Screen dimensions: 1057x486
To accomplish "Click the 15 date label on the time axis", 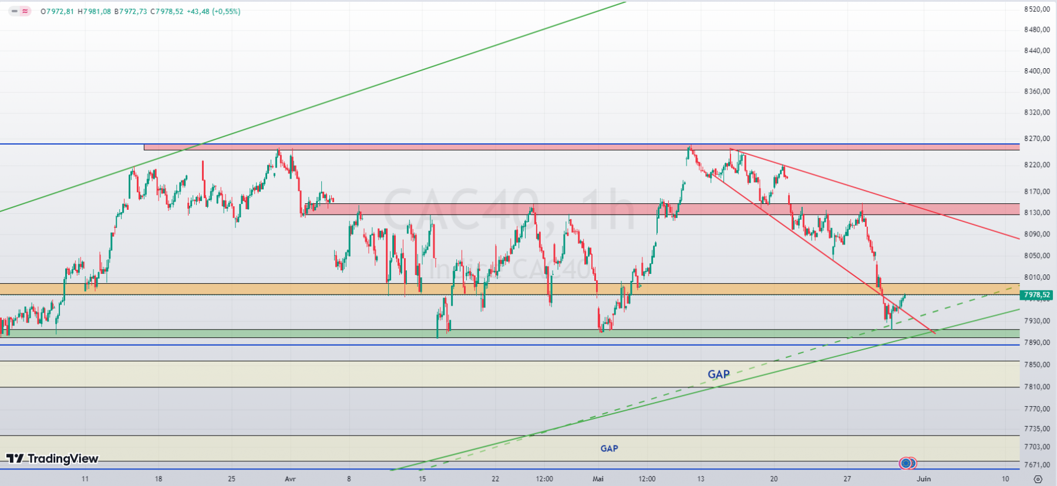I will [422, 479].
